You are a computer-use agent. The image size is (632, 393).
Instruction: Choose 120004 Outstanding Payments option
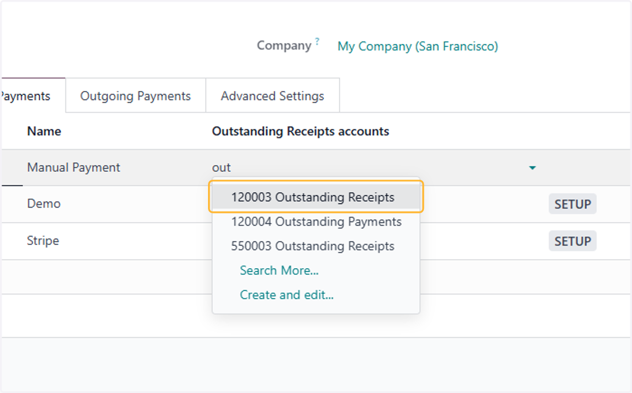[x=316, y=222]
